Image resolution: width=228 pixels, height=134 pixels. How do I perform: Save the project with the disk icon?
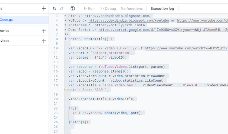(73, 9)
